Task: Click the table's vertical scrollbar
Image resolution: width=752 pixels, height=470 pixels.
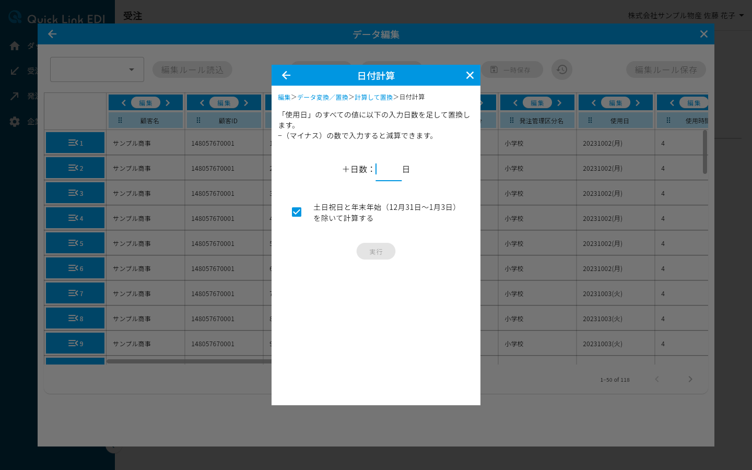Action: click(705, 152)
